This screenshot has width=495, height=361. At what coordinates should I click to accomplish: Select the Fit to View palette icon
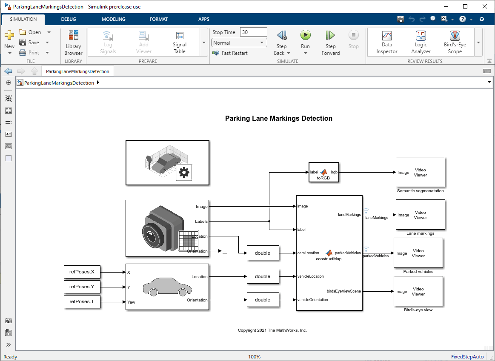coord(9,111)
